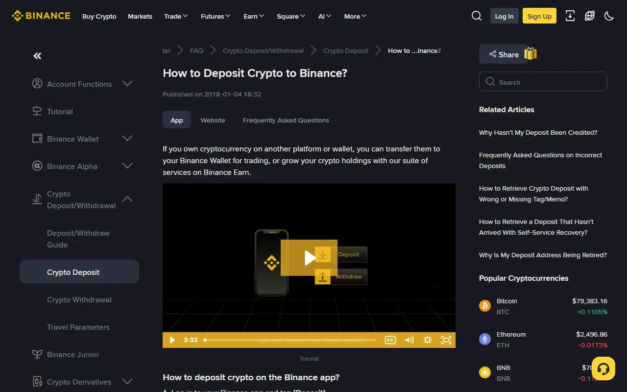Image resolution: width=627 pixels, height=392 pixels.
Task: Click the Binance Junior sprout icon
Action: (x=37, y=354)
